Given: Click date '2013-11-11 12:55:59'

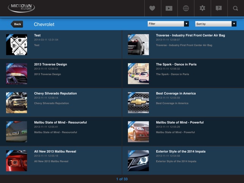Looking at the screenshot, I should 168,98.
